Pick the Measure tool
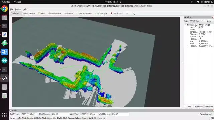 pos(69,13)
